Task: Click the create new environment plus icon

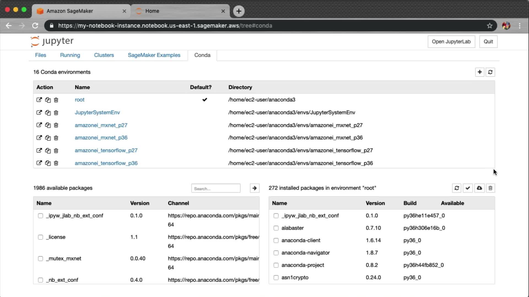Action: tap(480, 72)
